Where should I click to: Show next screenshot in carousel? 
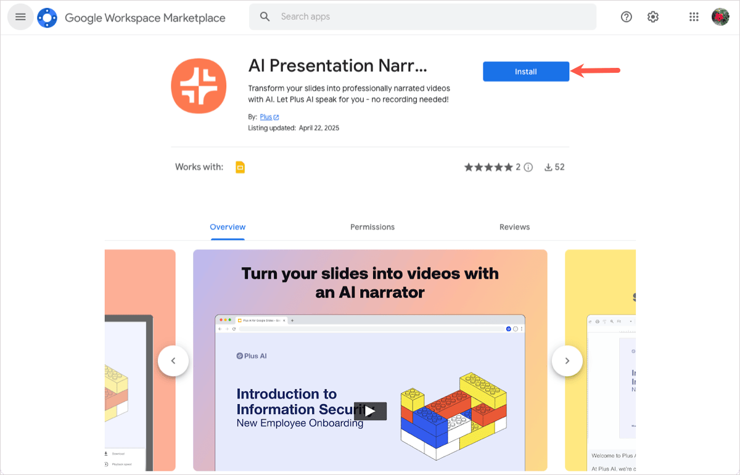coord(567,361)
